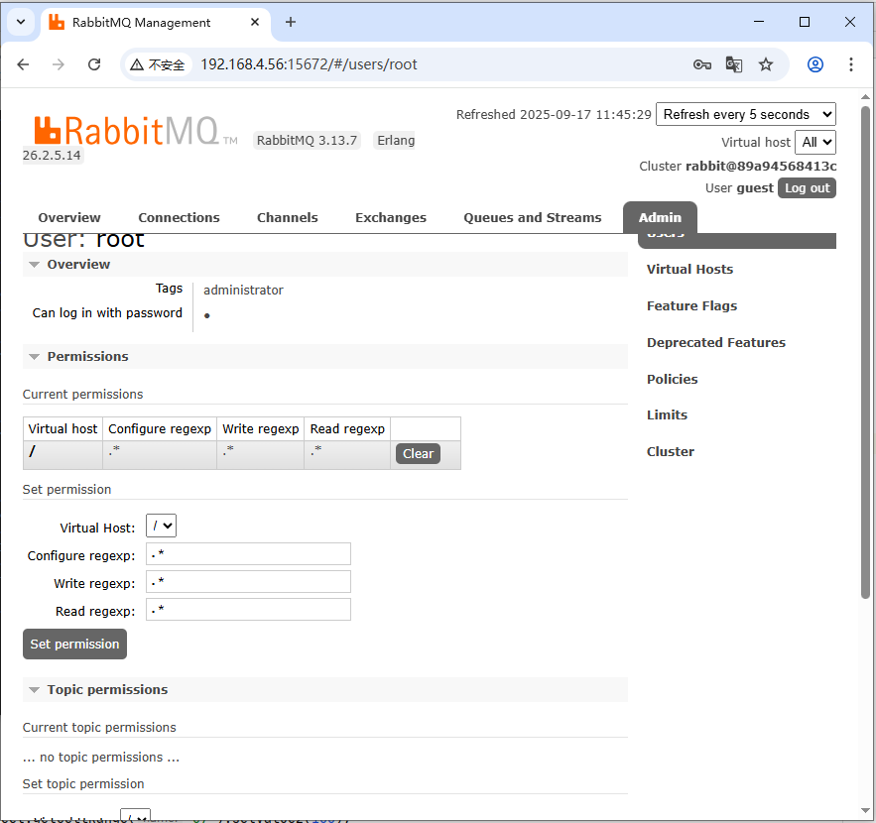Image resolution: width=876 pixels, height=823 pixels.
Task: Open the tab search dropdown arrow
Action: click(20, 22)
